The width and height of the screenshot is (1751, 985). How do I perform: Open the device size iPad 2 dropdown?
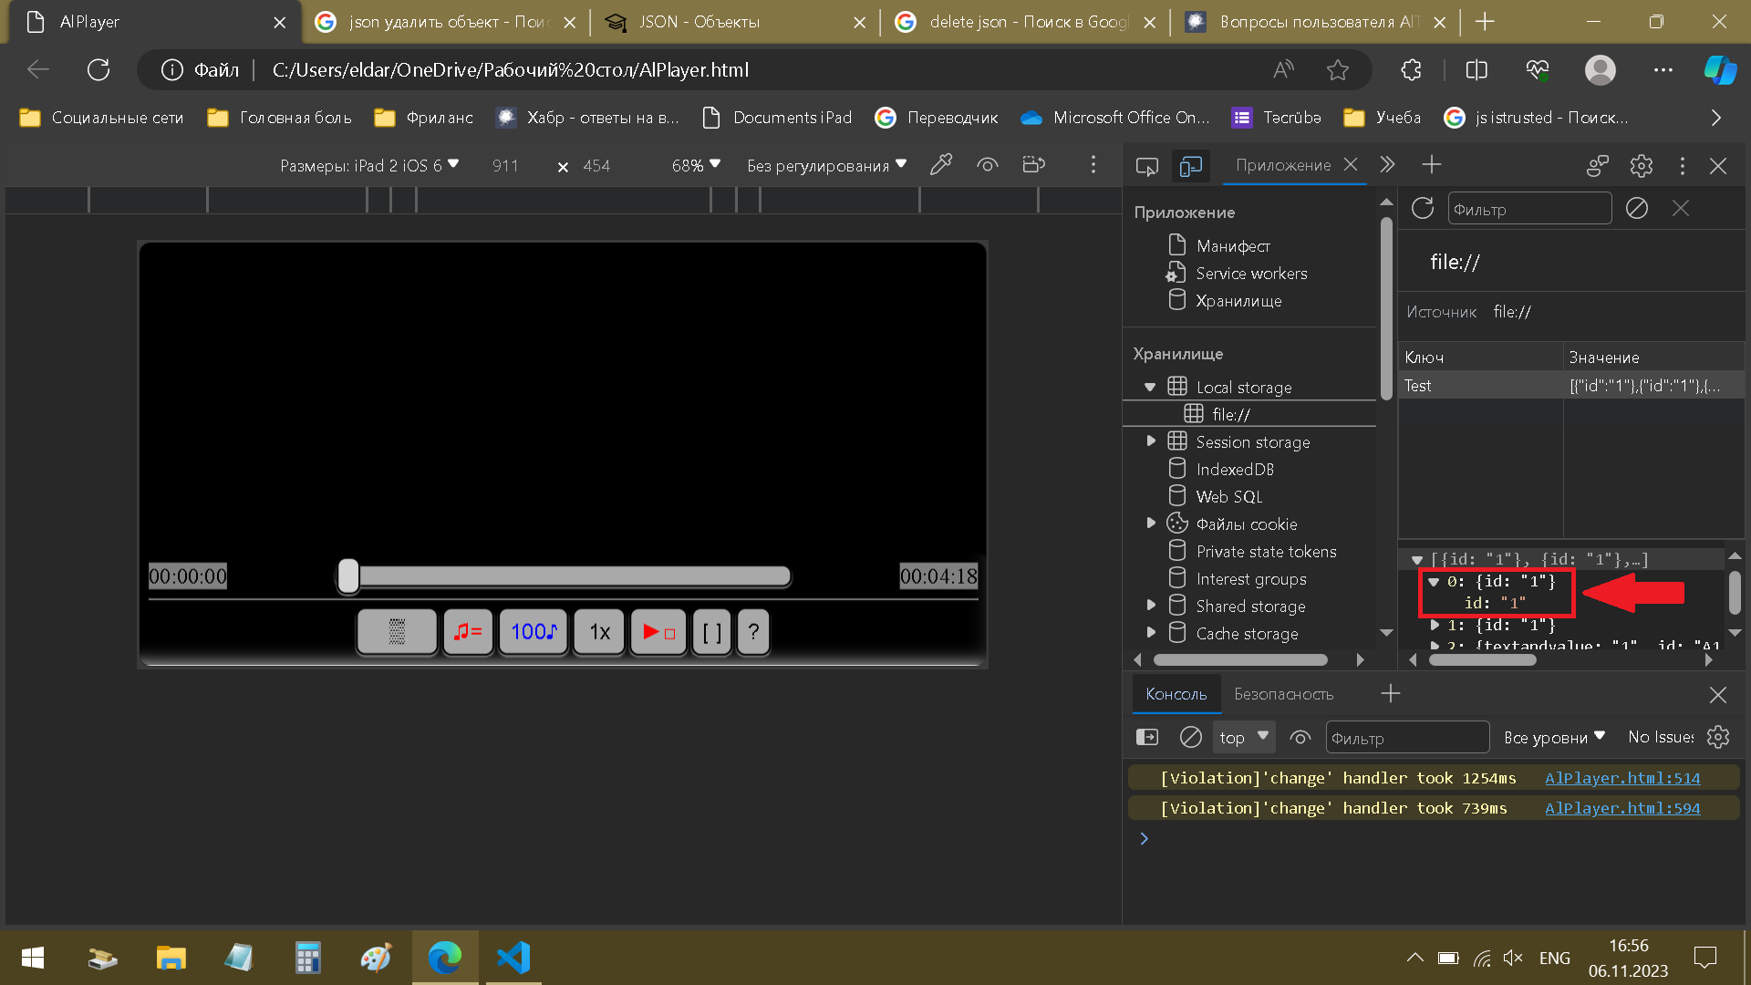[369, 165]
